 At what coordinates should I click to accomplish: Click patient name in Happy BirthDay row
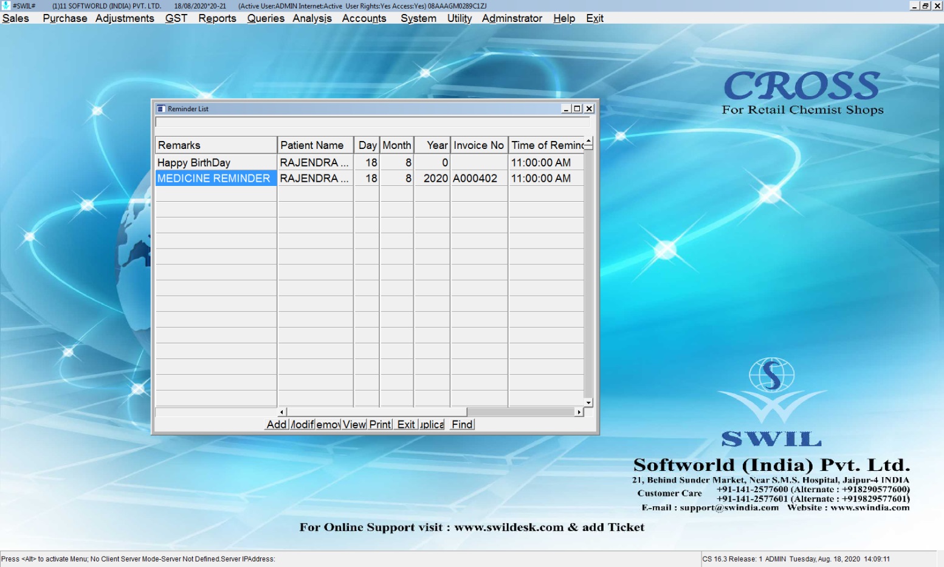[315, 162]
